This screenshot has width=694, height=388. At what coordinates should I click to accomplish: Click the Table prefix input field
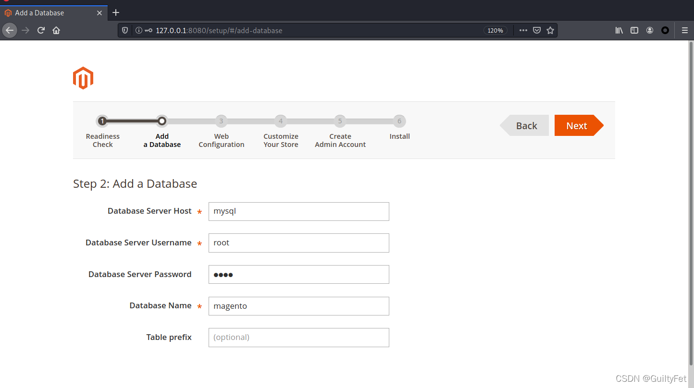[x=298, y=337]
